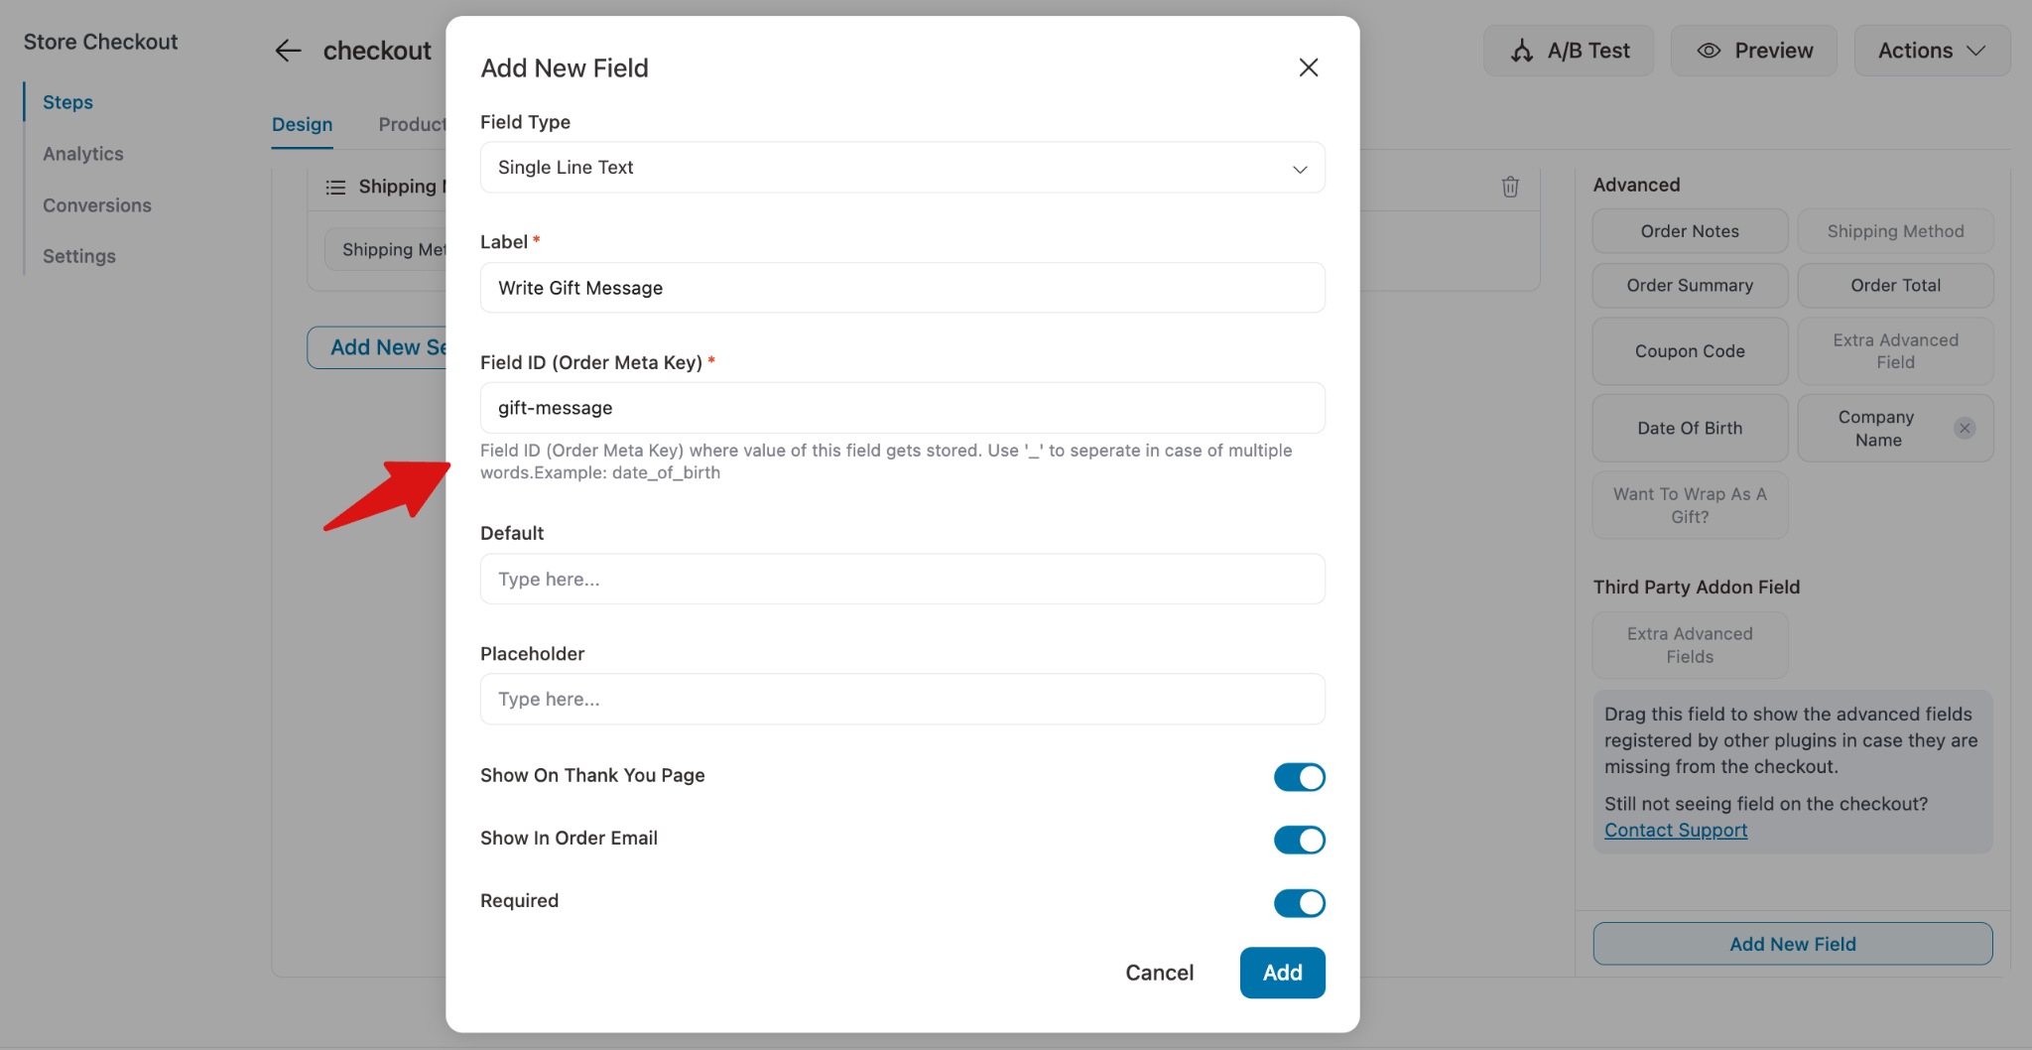2032x1050 pixels.
Task: Close the Add New Field dialog
Action: pos(1309,67)
